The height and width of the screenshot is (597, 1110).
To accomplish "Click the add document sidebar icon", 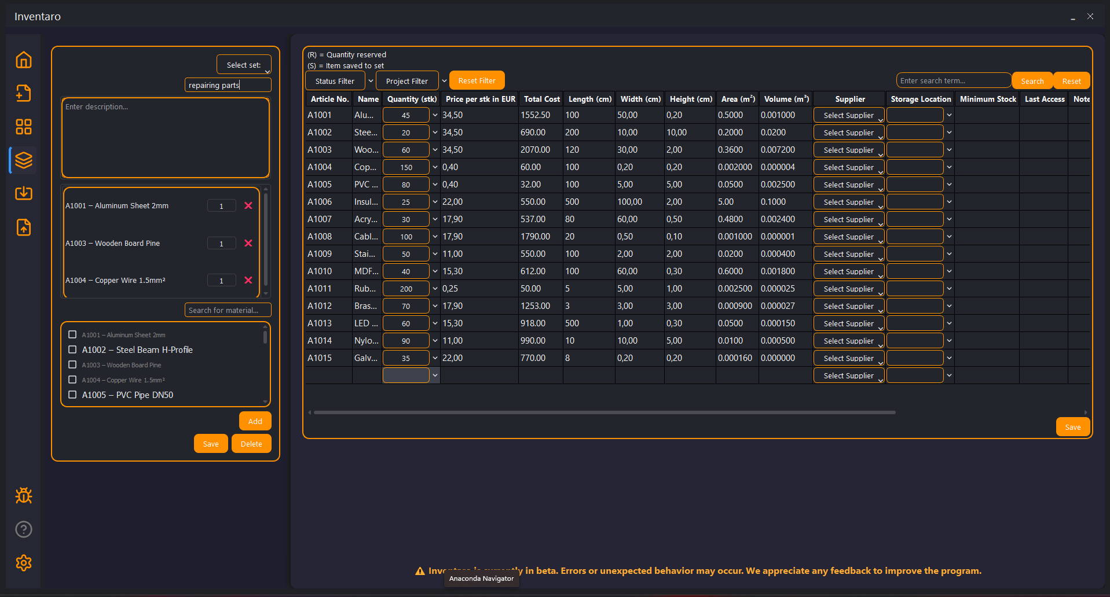I will 24,93.
